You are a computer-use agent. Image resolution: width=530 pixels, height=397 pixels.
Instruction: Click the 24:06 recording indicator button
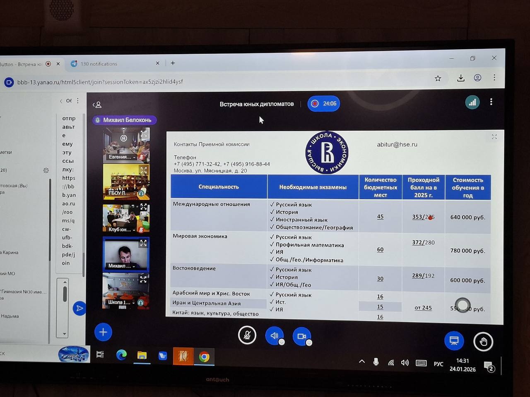324,103
